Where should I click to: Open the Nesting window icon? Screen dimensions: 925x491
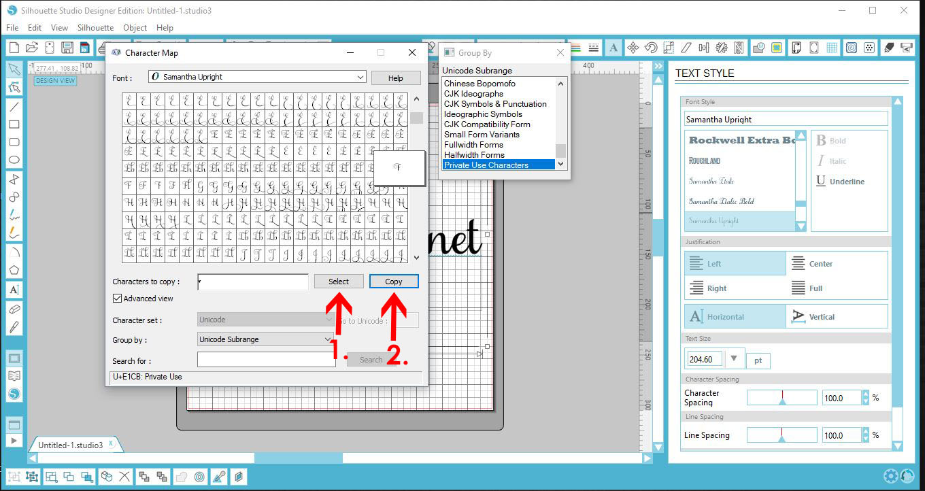coord(739,48)
